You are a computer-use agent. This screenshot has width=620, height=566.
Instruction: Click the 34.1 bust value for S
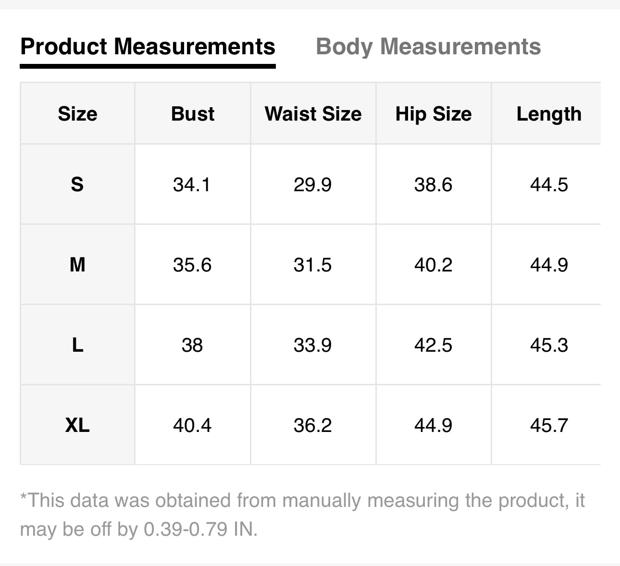click(192, 185)
